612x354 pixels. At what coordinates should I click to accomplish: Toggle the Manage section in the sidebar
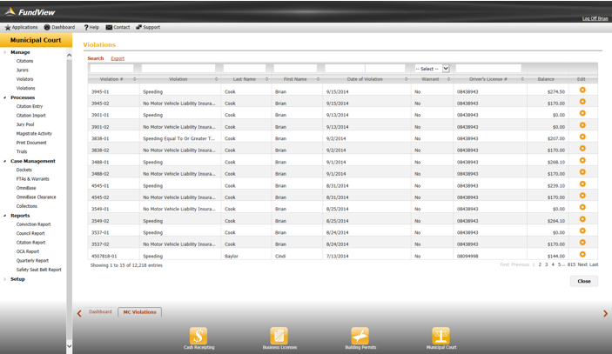point(4,52)
